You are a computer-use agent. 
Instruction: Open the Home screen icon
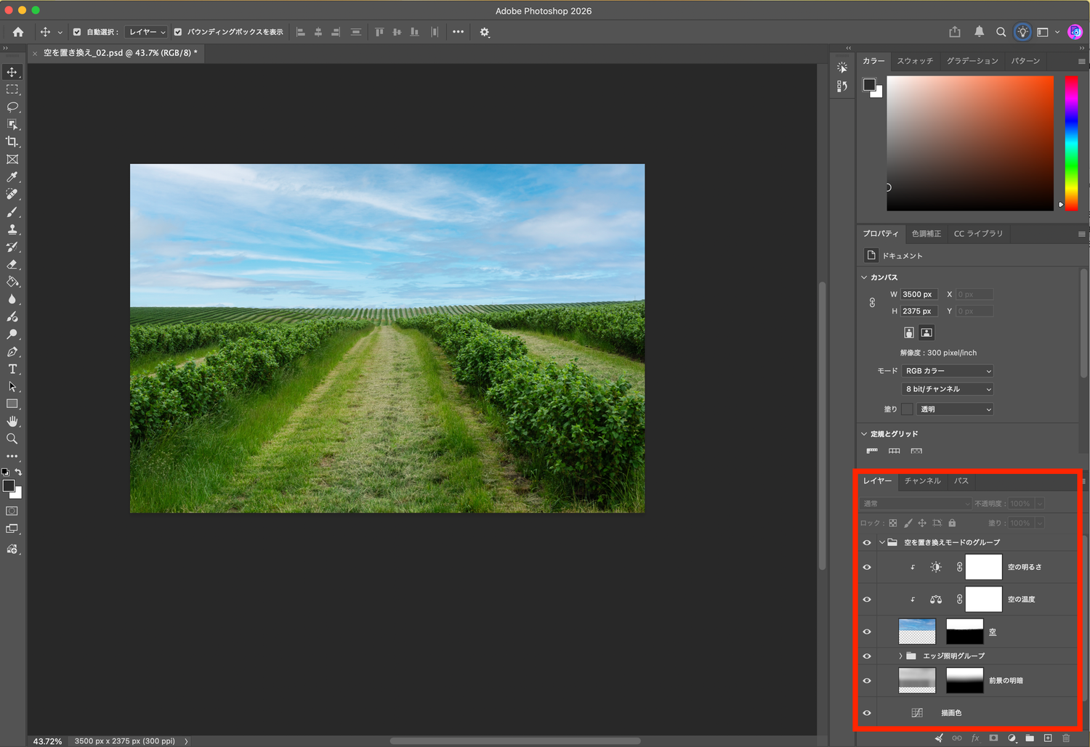coord(18,32)
